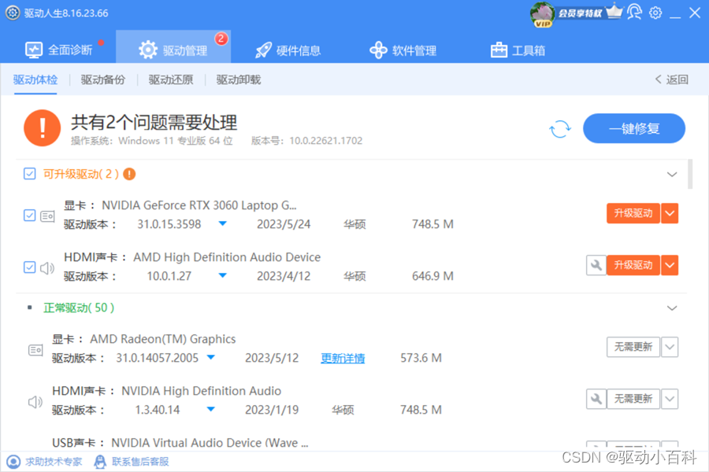
Task: Open version dropdown for 31.0.14057.2005
Action: click(210, 357)
